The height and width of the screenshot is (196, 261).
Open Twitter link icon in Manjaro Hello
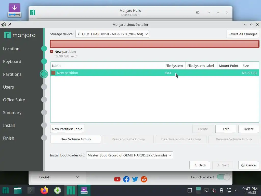click(135, 179)
